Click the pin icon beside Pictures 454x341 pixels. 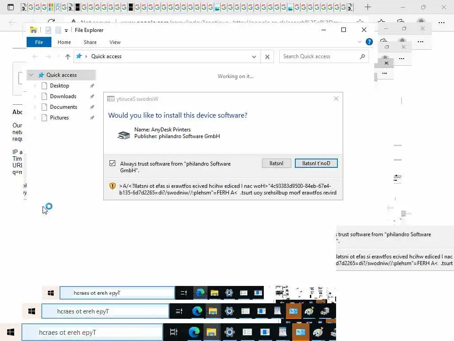92,118
